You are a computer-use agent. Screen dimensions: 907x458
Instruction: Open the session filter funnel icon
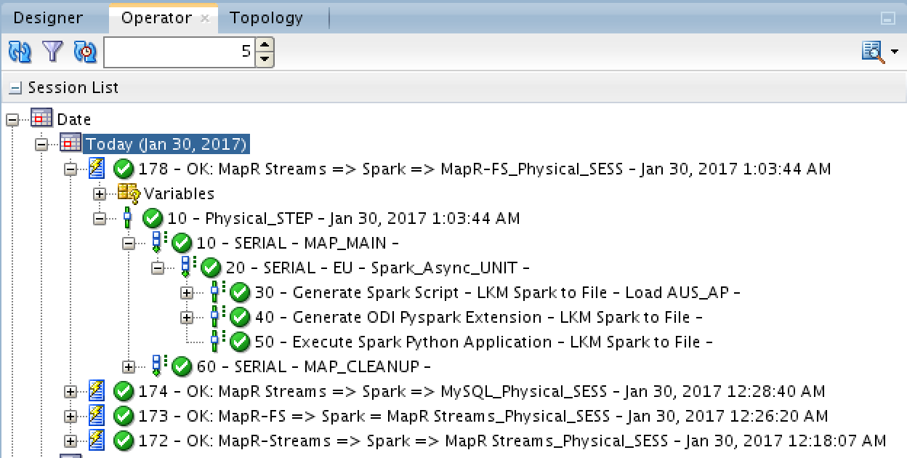point(52,52)
